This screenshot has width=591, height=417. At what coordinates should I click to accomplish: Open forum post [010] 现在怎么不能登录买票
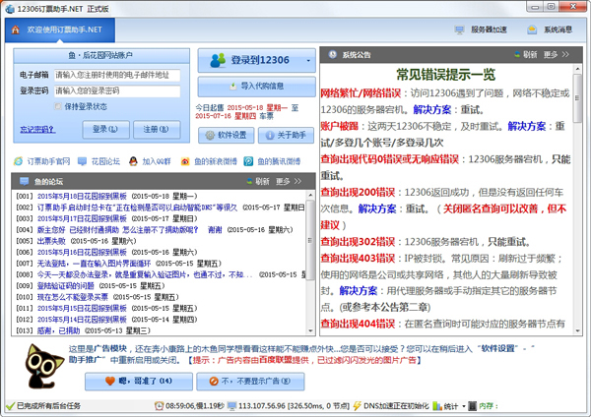coord(72,297)
